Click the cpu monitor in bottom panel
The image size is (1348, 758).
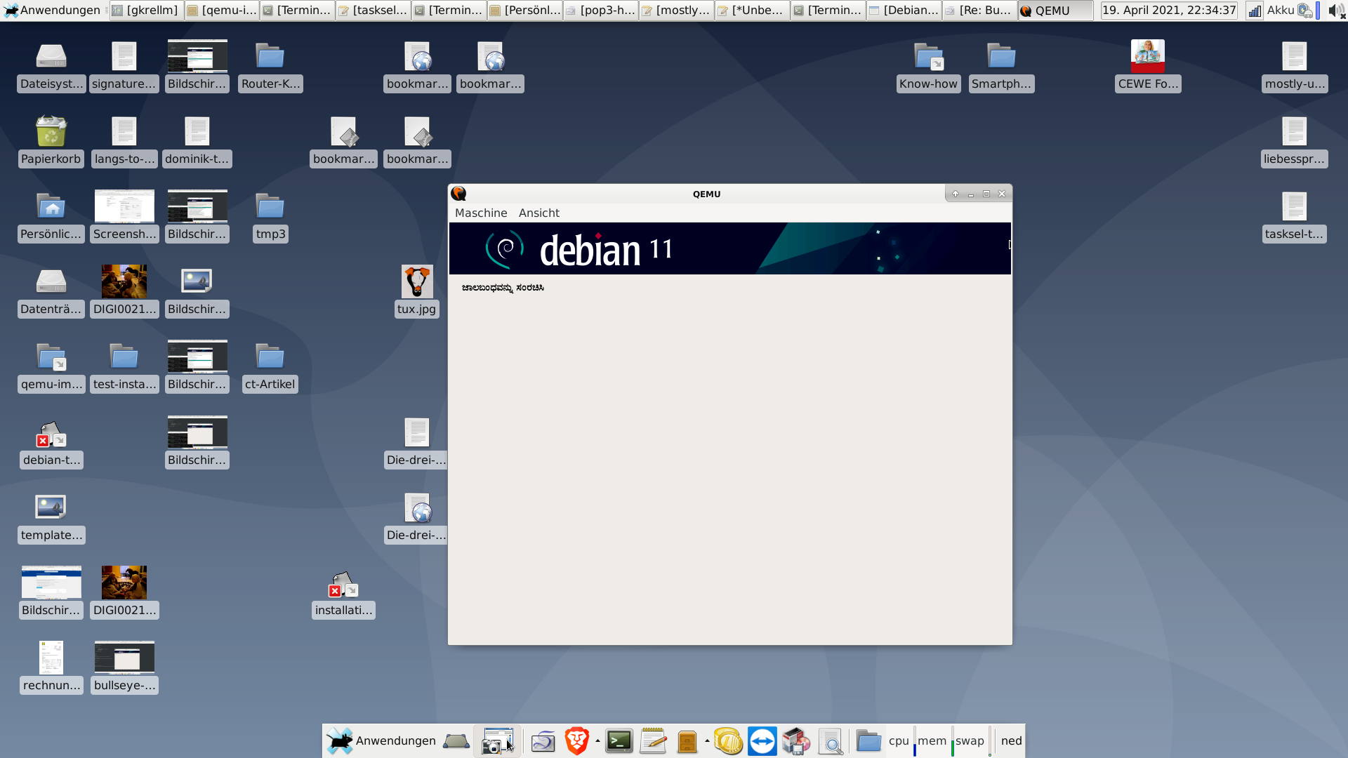tap(901, 741)
